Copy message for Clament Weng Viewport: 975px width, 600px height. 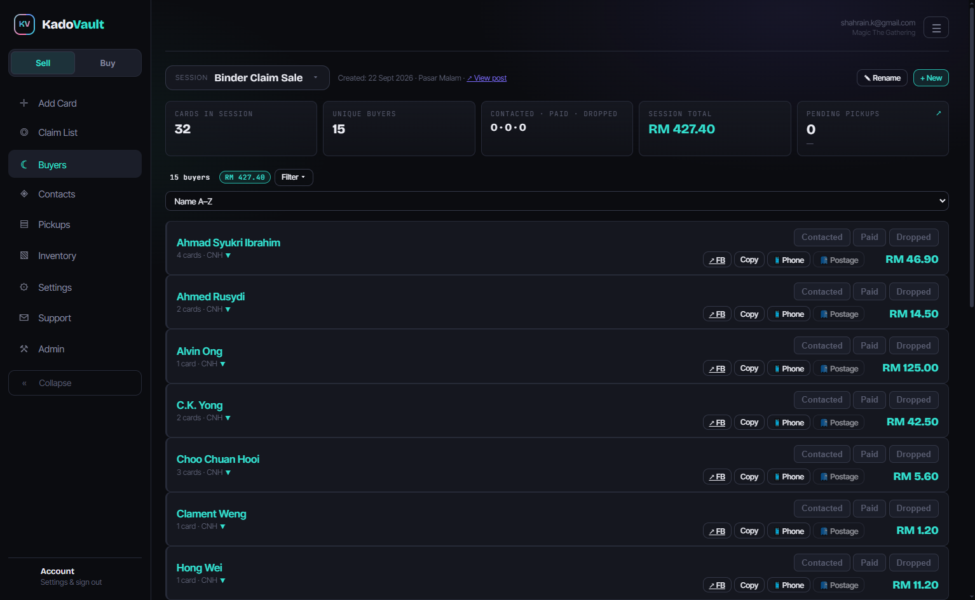click(749, 531)
